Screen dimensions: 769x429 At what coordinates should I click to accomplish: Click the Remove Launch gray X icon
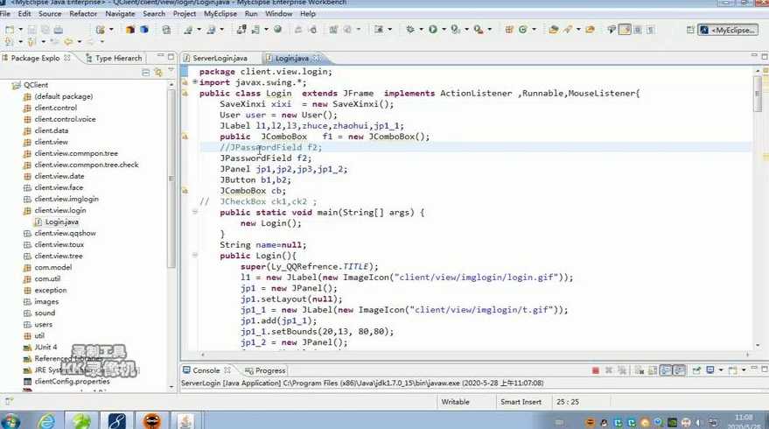pyautogui.click(x=609, y=370)
